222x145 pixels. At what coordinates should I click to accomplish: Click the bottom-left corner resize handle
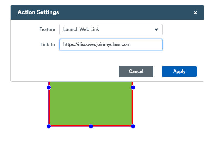pos(49,126)
